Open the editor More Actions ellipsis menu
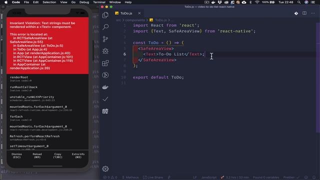Screen dimensions: 320x180 [313, 13]
